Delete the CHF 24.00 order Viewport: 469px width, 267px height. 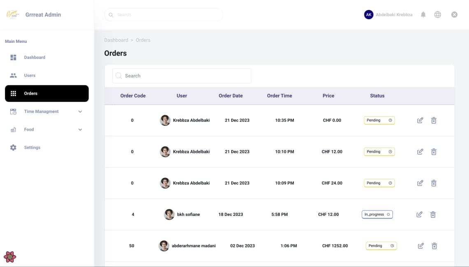(x=433, y=183)
